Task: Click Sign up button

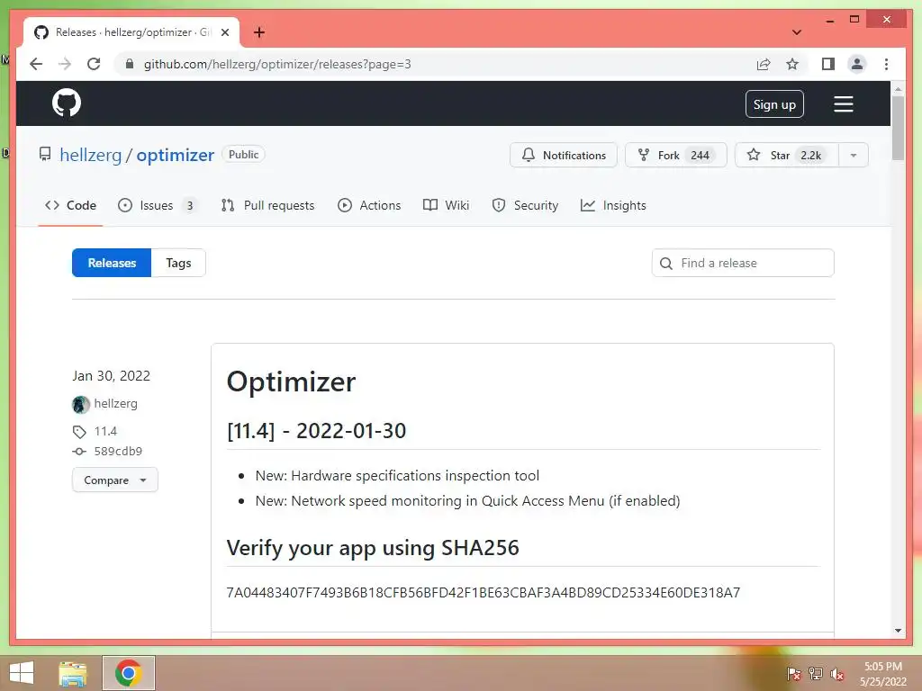Action: 774,104
